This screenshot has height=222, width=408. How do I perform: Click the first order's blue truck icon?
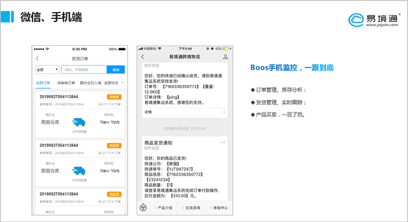[78, 122]
